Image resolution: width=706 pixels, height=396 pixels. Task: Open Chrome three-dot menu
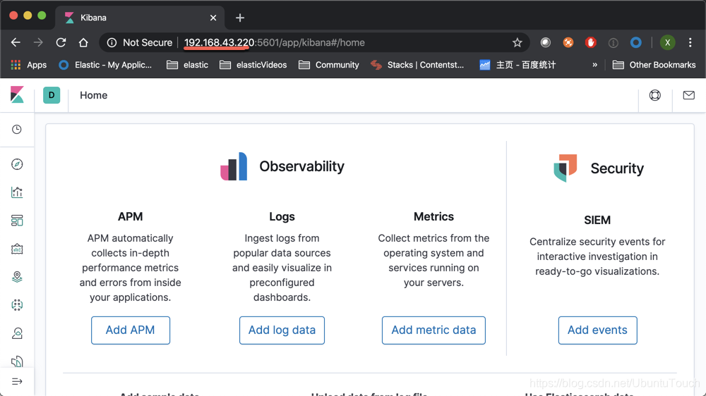(690, 43)
